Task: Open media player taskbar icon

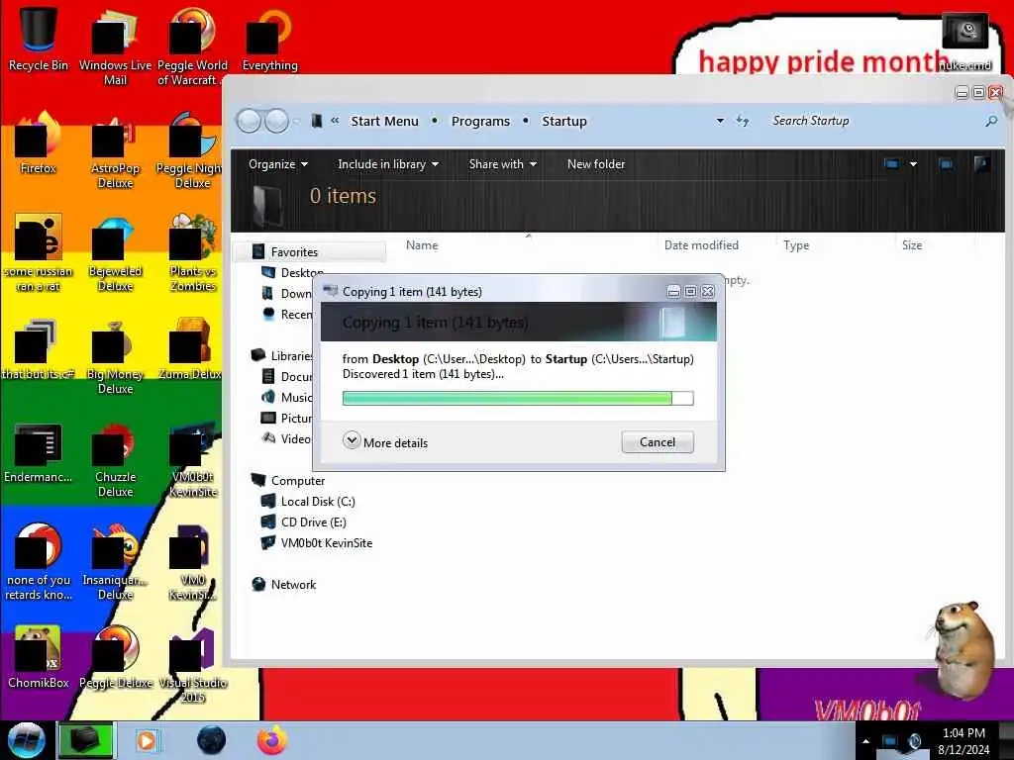Action: click(x=147, y=740)
